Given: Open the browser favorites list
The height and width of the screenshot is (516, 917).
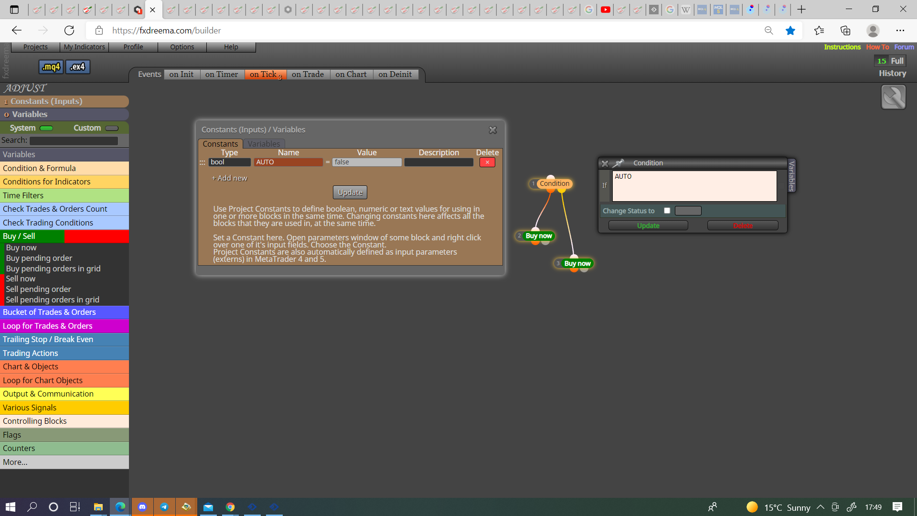Looking at the screenshot, I should click(819, 31).
